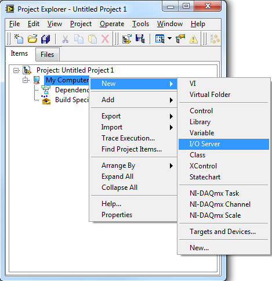The height and width of the screenshot is (281, 272).
Task: Create a new NI-DAQmx Task
Action: [224, 193]
